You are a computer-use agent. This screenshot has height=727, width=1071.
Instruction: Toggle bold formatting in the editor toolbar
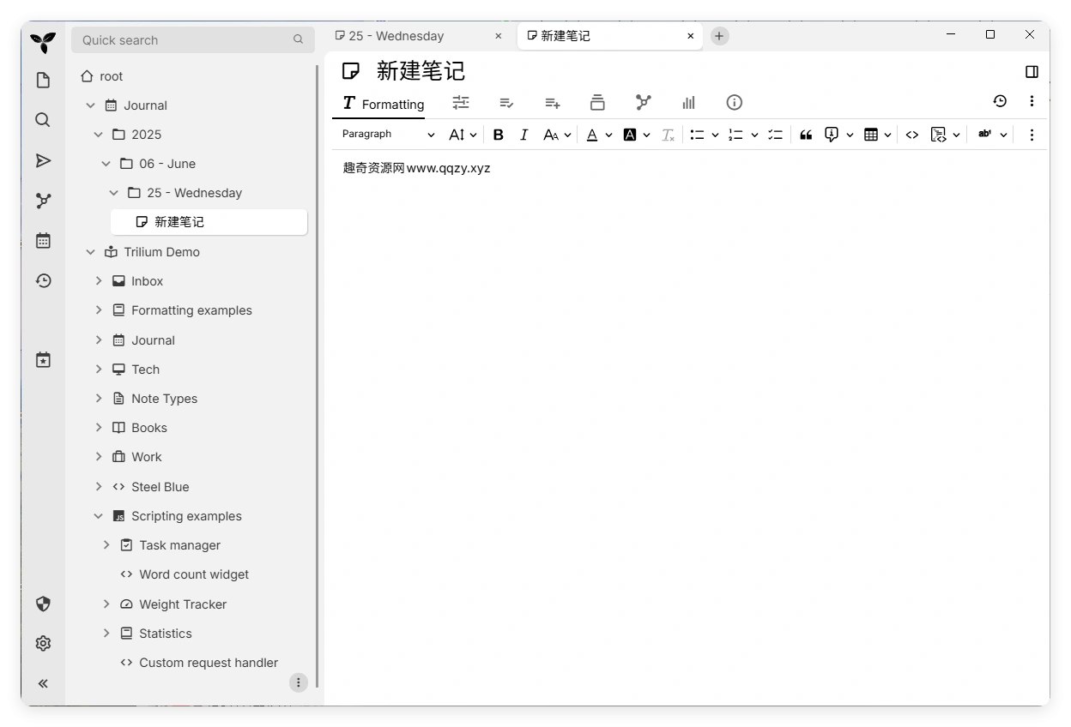499,135
